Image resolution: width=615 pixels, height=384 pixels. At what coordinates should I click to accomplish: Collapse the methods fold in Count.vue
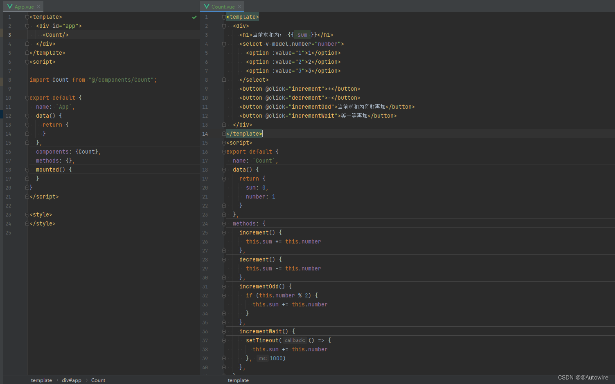pyautogui.click(x=224, y=223)
